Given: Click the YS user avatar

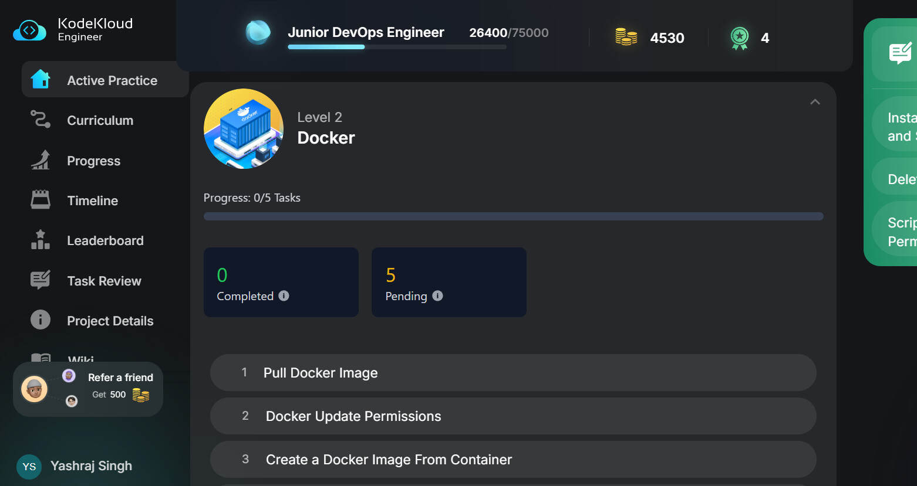Looking at the screenshot, I should [29, 467].
